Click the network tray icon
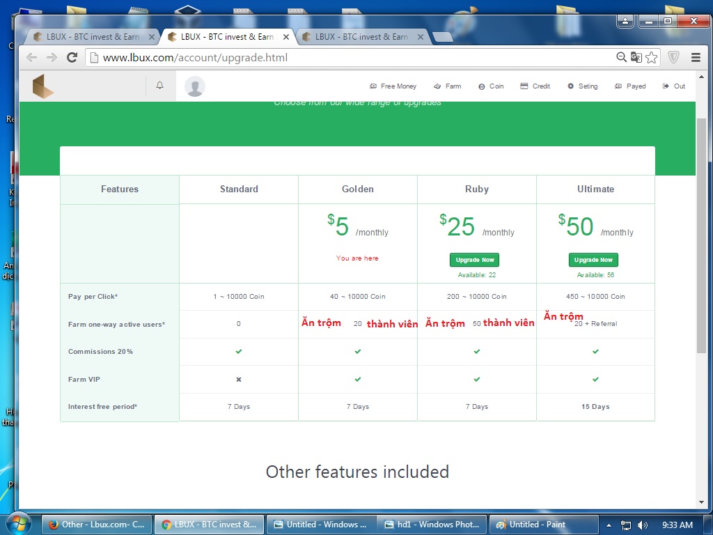 (626, 525)
